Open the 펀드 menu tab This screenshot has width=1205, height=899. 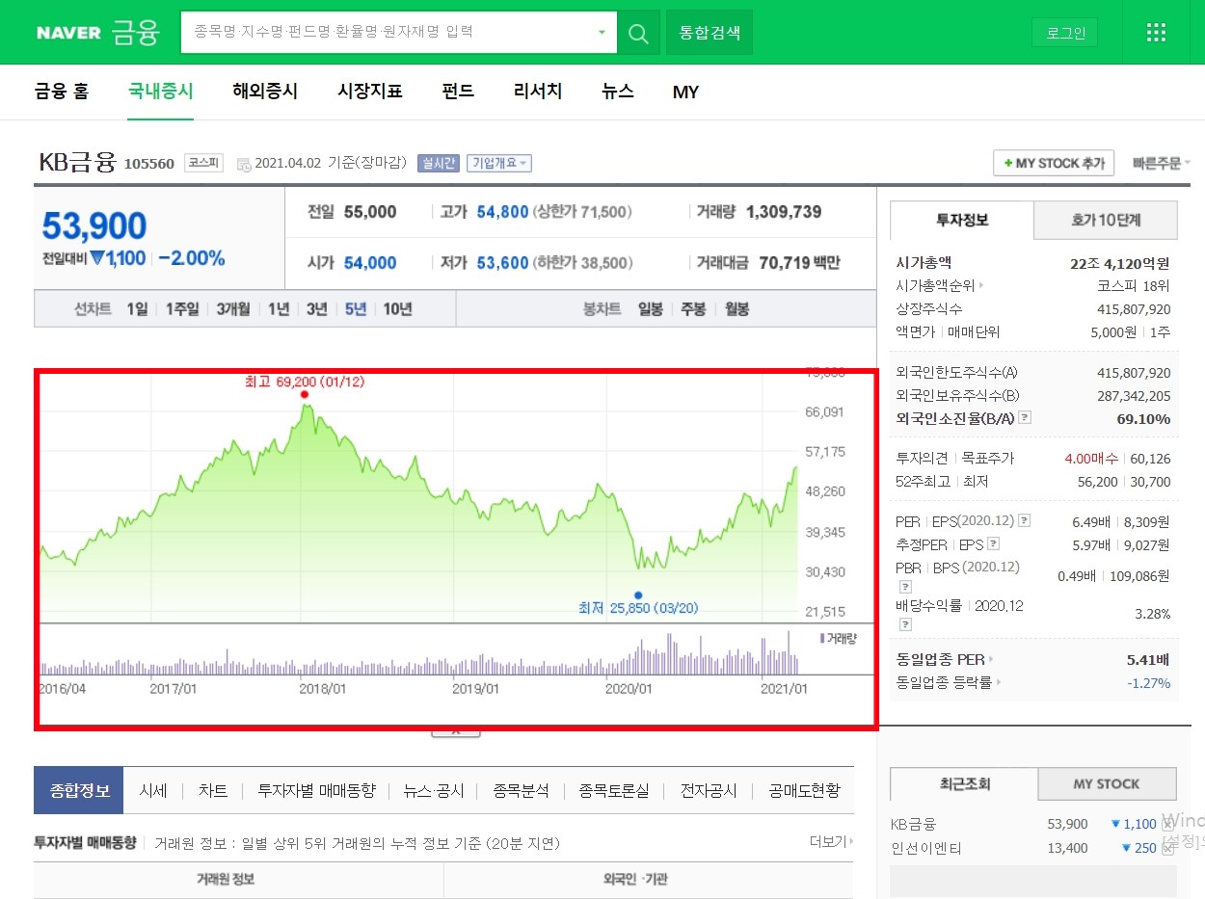[458, 93]
